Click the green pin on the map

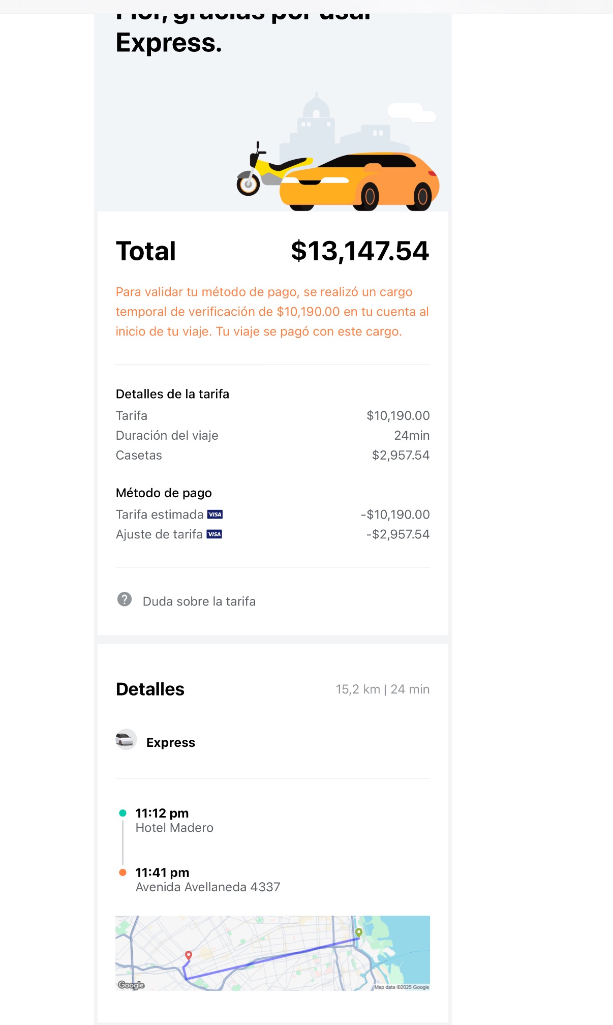[359, 932]
